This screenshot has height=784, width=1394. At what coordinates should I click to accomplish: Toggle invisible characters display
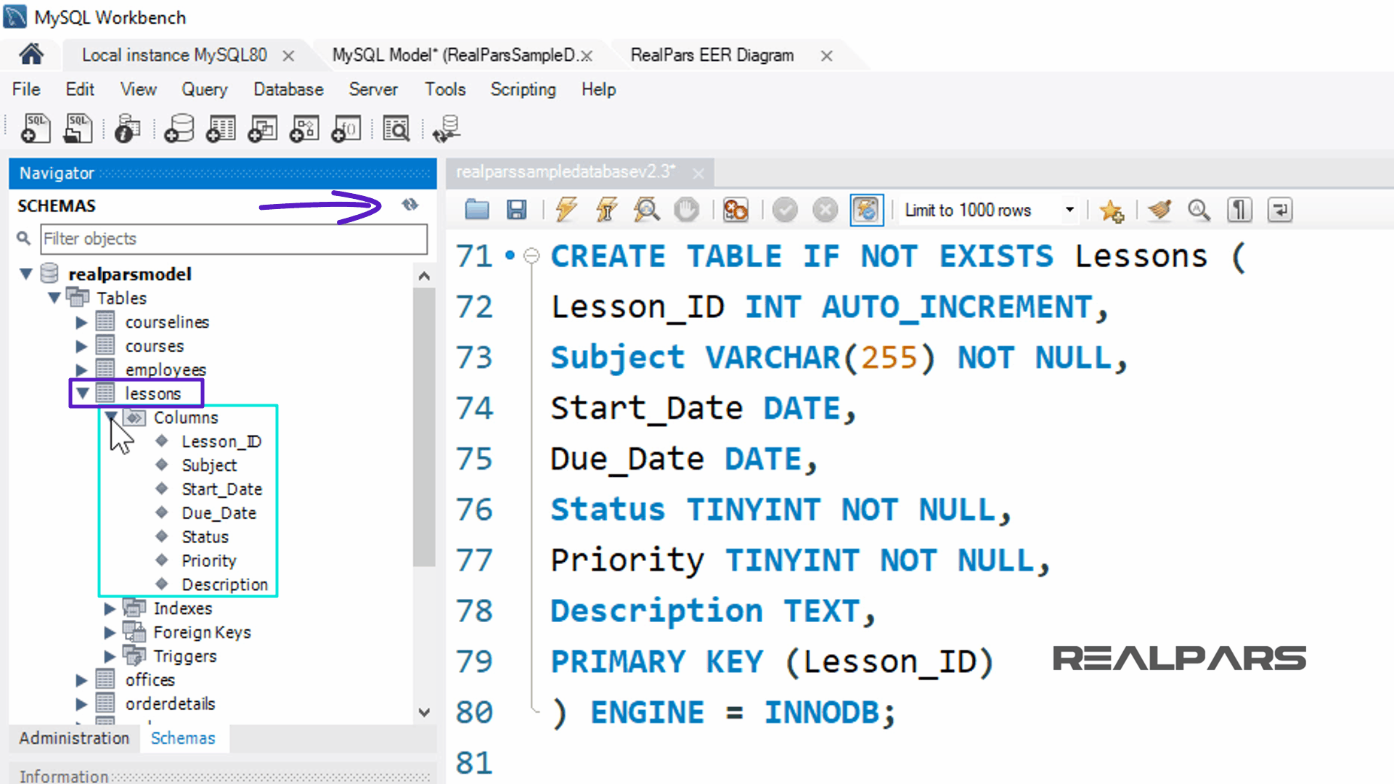pos(1239,211)
